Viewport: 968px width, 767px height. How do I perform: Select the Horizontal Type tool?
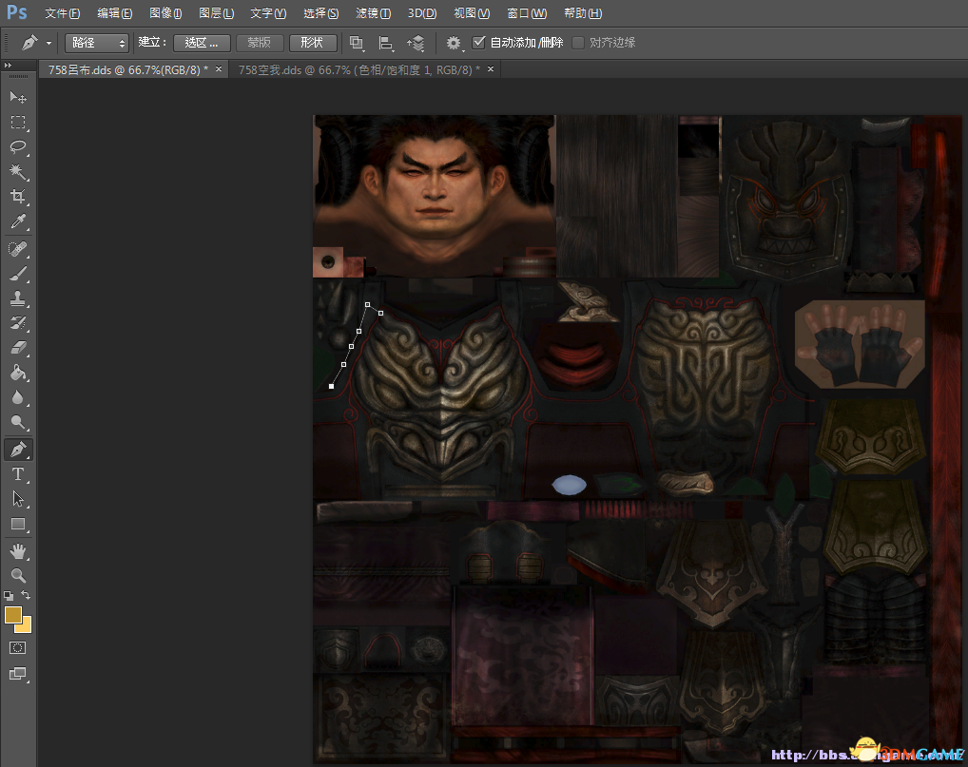click(17, 474)
